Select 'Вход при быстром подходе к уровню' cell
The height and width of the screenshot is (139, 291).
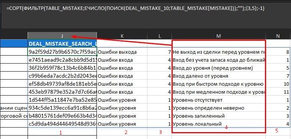[219, 84]
